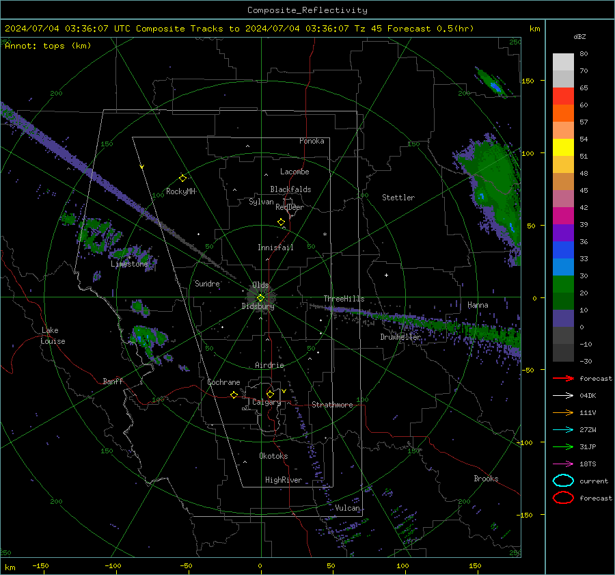Click the Limestone label
615x575 pixels.
129,264
